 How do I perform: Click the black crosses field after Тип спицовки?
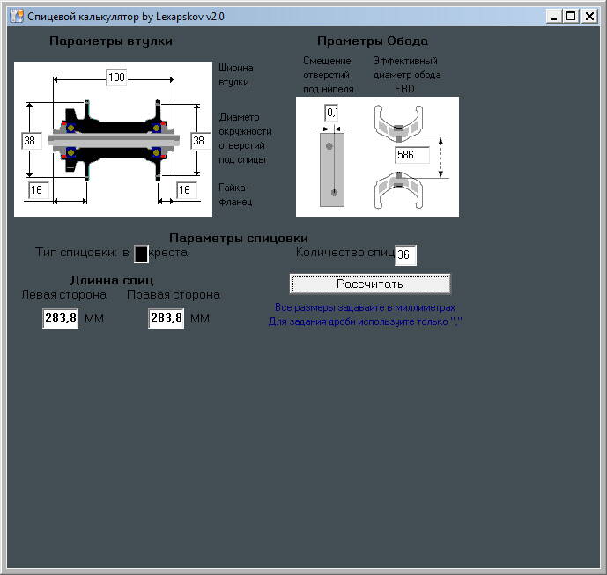tap(141, 254)
